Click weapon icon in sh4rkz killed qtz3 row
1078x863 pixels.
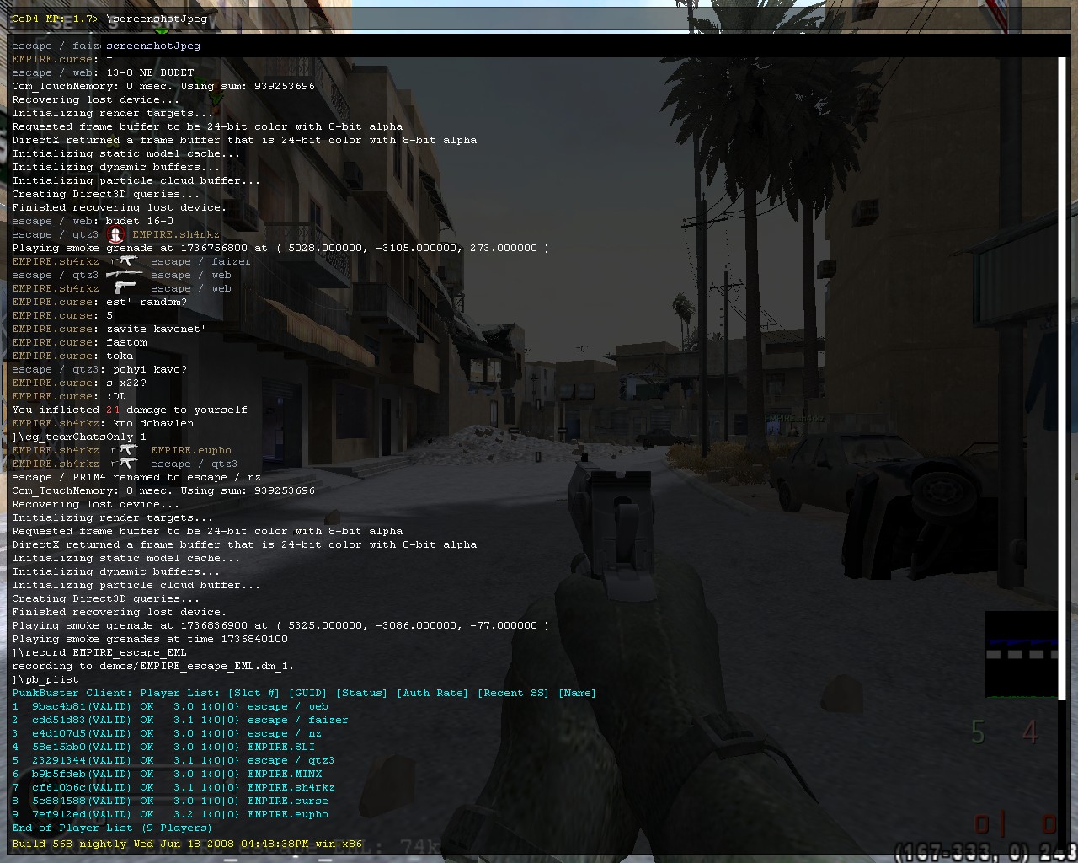(x=125, y=464)
